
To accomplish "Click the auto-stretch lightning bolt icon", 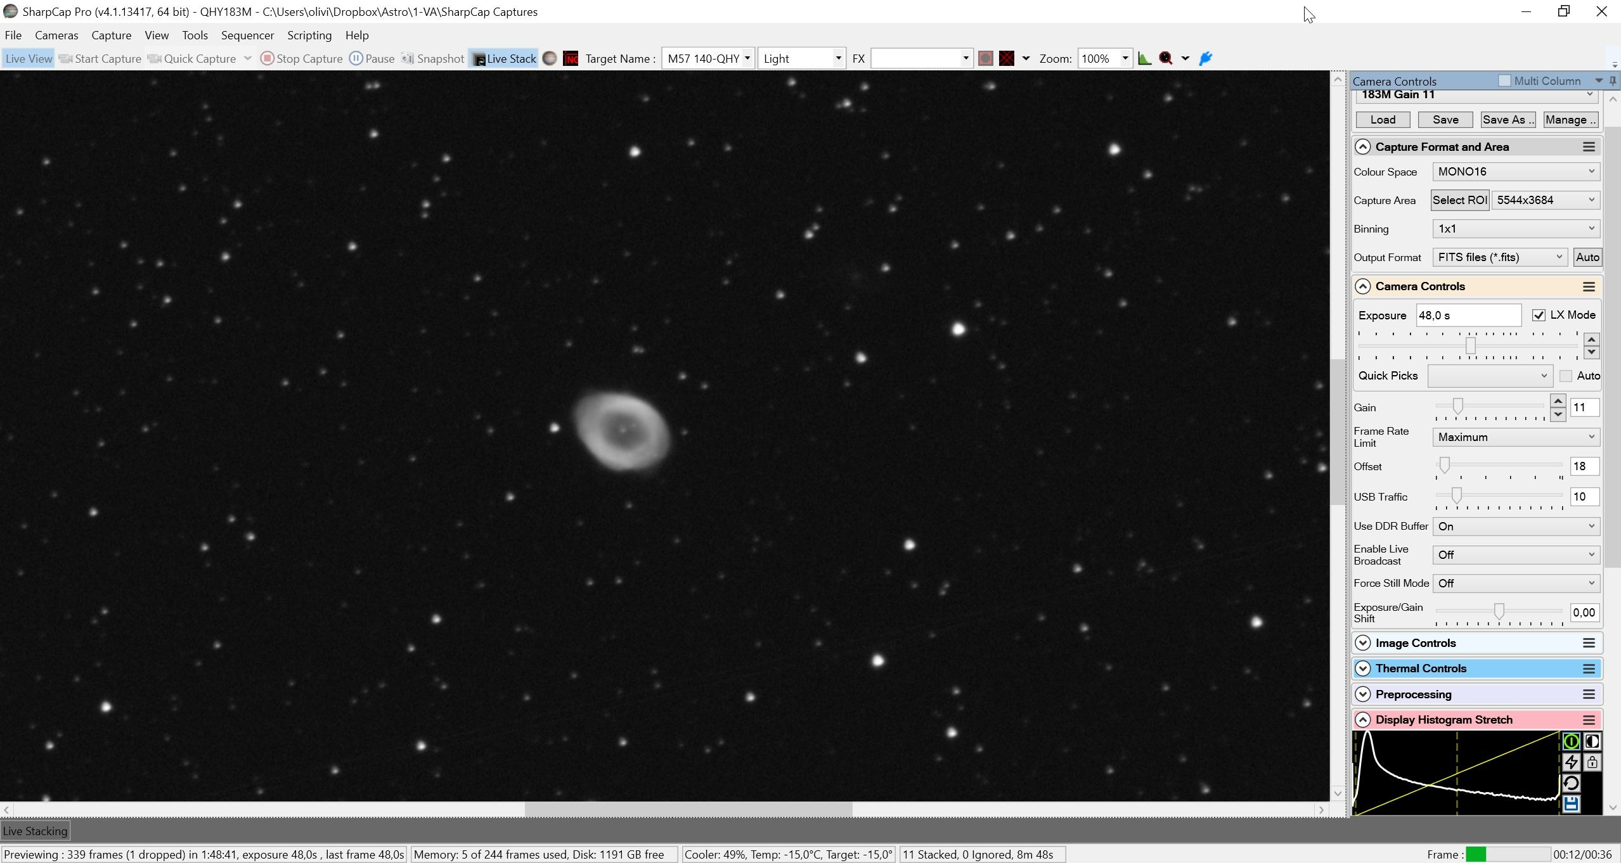I will pos(1571,762).
